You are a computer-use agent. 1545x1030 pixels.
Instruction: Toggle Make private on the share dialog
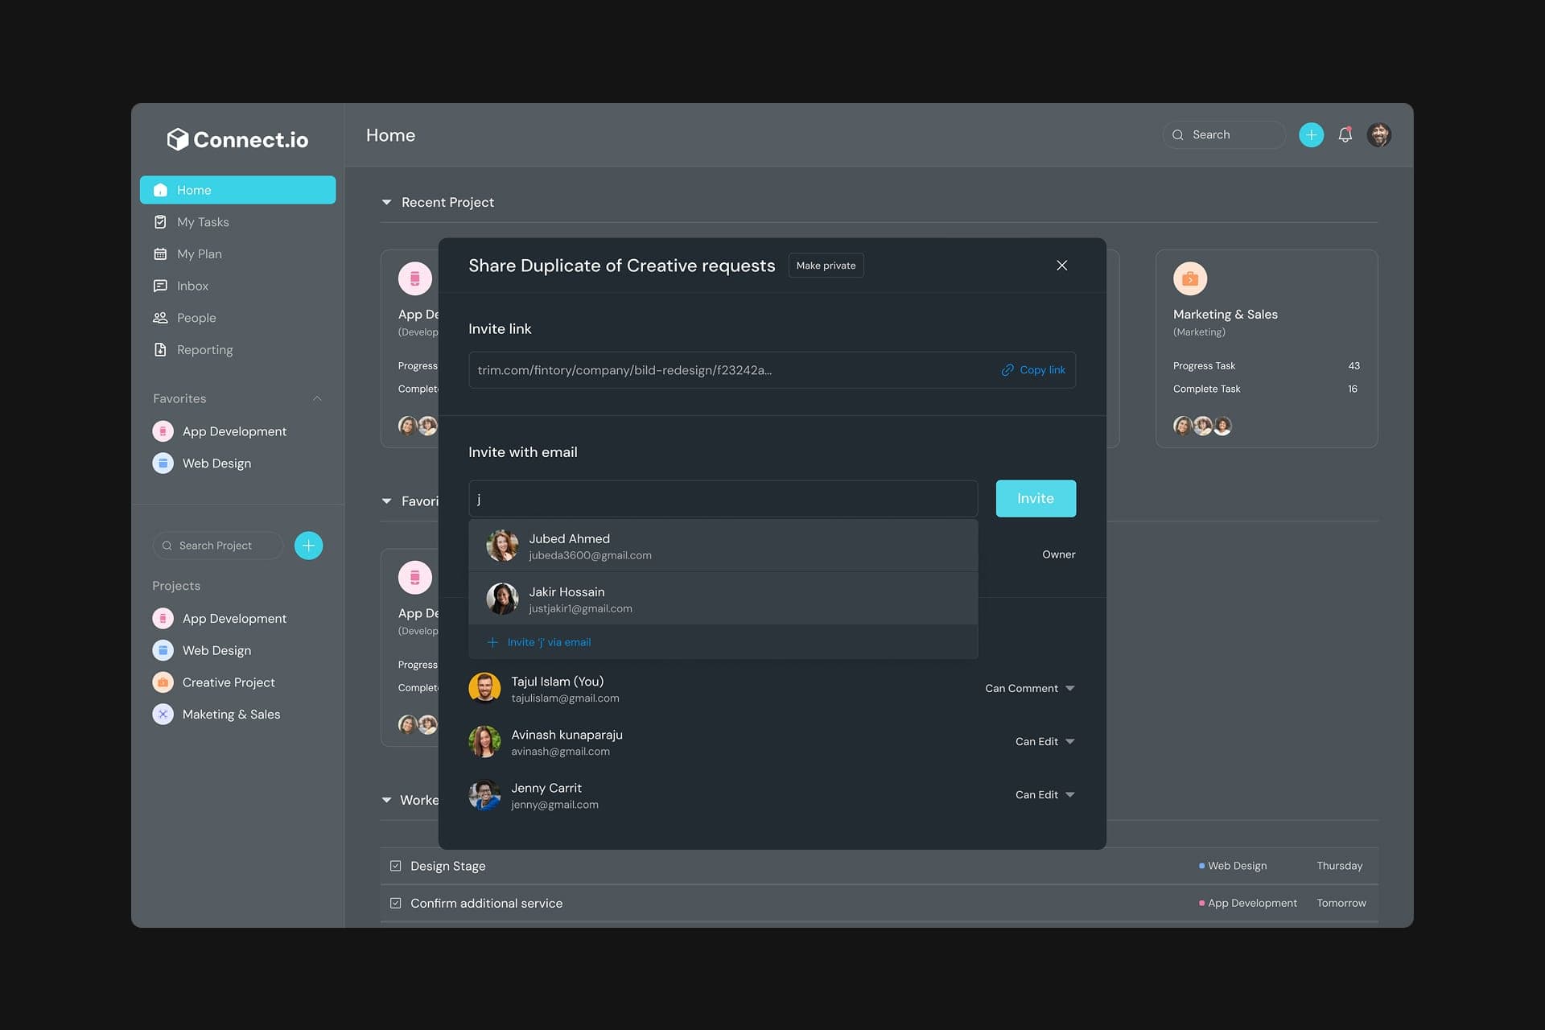826,265
